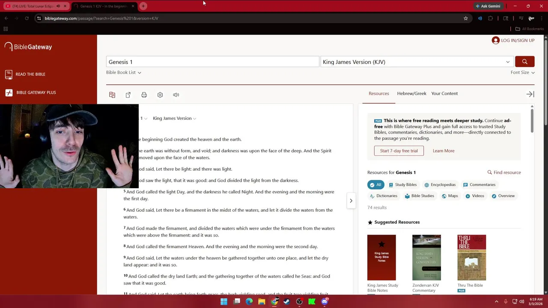Open the All Bookmarks folder

pyautogui.click(x=530, y=29)
